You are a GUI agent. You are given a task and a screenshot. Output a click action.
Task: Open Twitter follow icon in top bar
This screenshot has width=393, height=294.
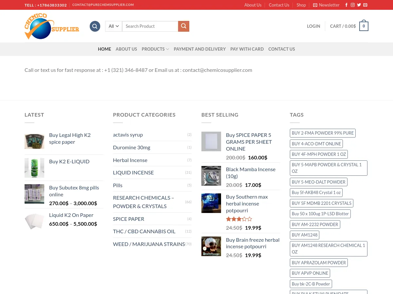tap(359, 5)
